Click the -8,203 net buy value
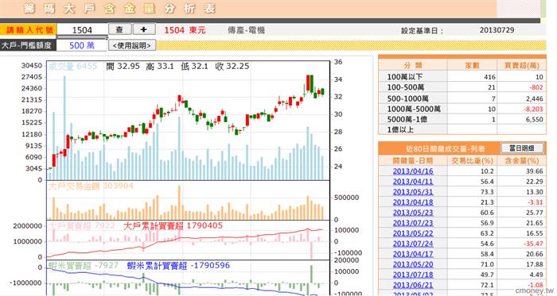 tap(533, 109)
